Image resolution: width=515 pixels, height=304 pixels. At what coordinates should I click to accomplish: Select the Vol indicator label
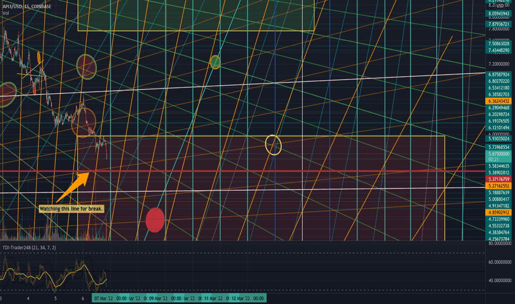(6, 13)
